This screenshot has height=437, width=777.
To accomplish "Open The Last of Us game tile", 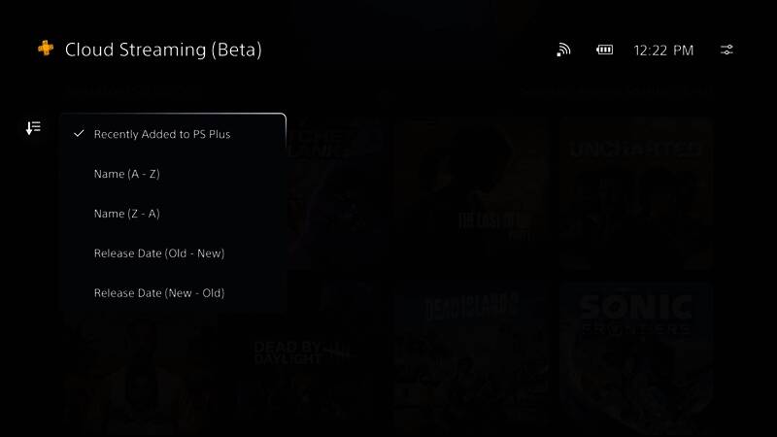I will pyautogui.click(x=472, y=193).
